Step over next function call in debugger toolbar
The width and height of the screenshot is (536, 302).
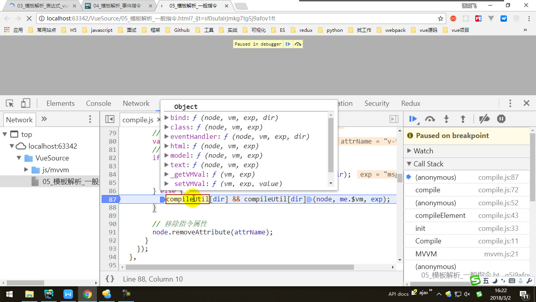[430, 119]
